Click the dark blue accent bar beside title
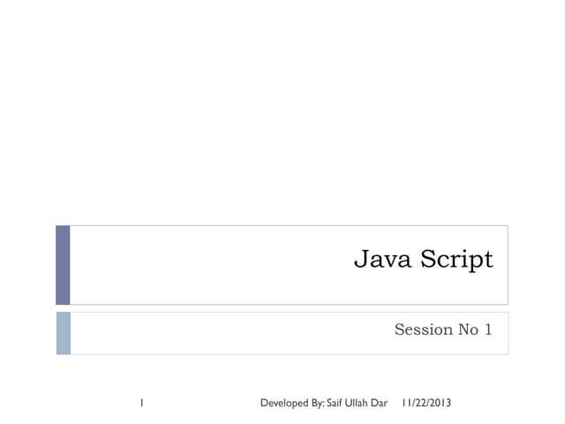Screen dimensions: 565x424 [63, 265]
